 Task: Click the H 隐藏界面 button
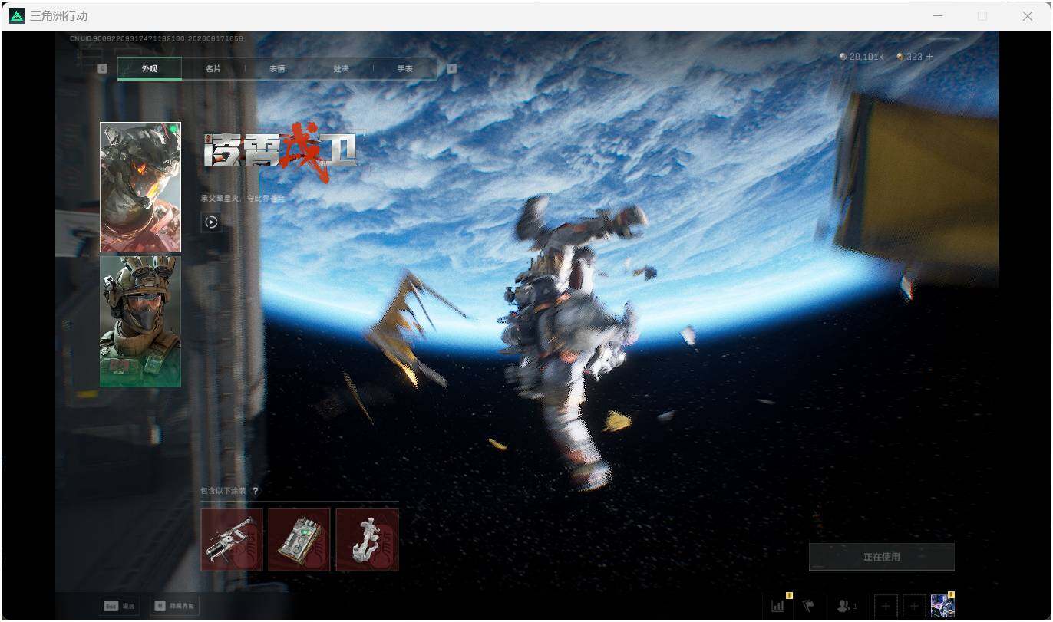click(176, 606)
